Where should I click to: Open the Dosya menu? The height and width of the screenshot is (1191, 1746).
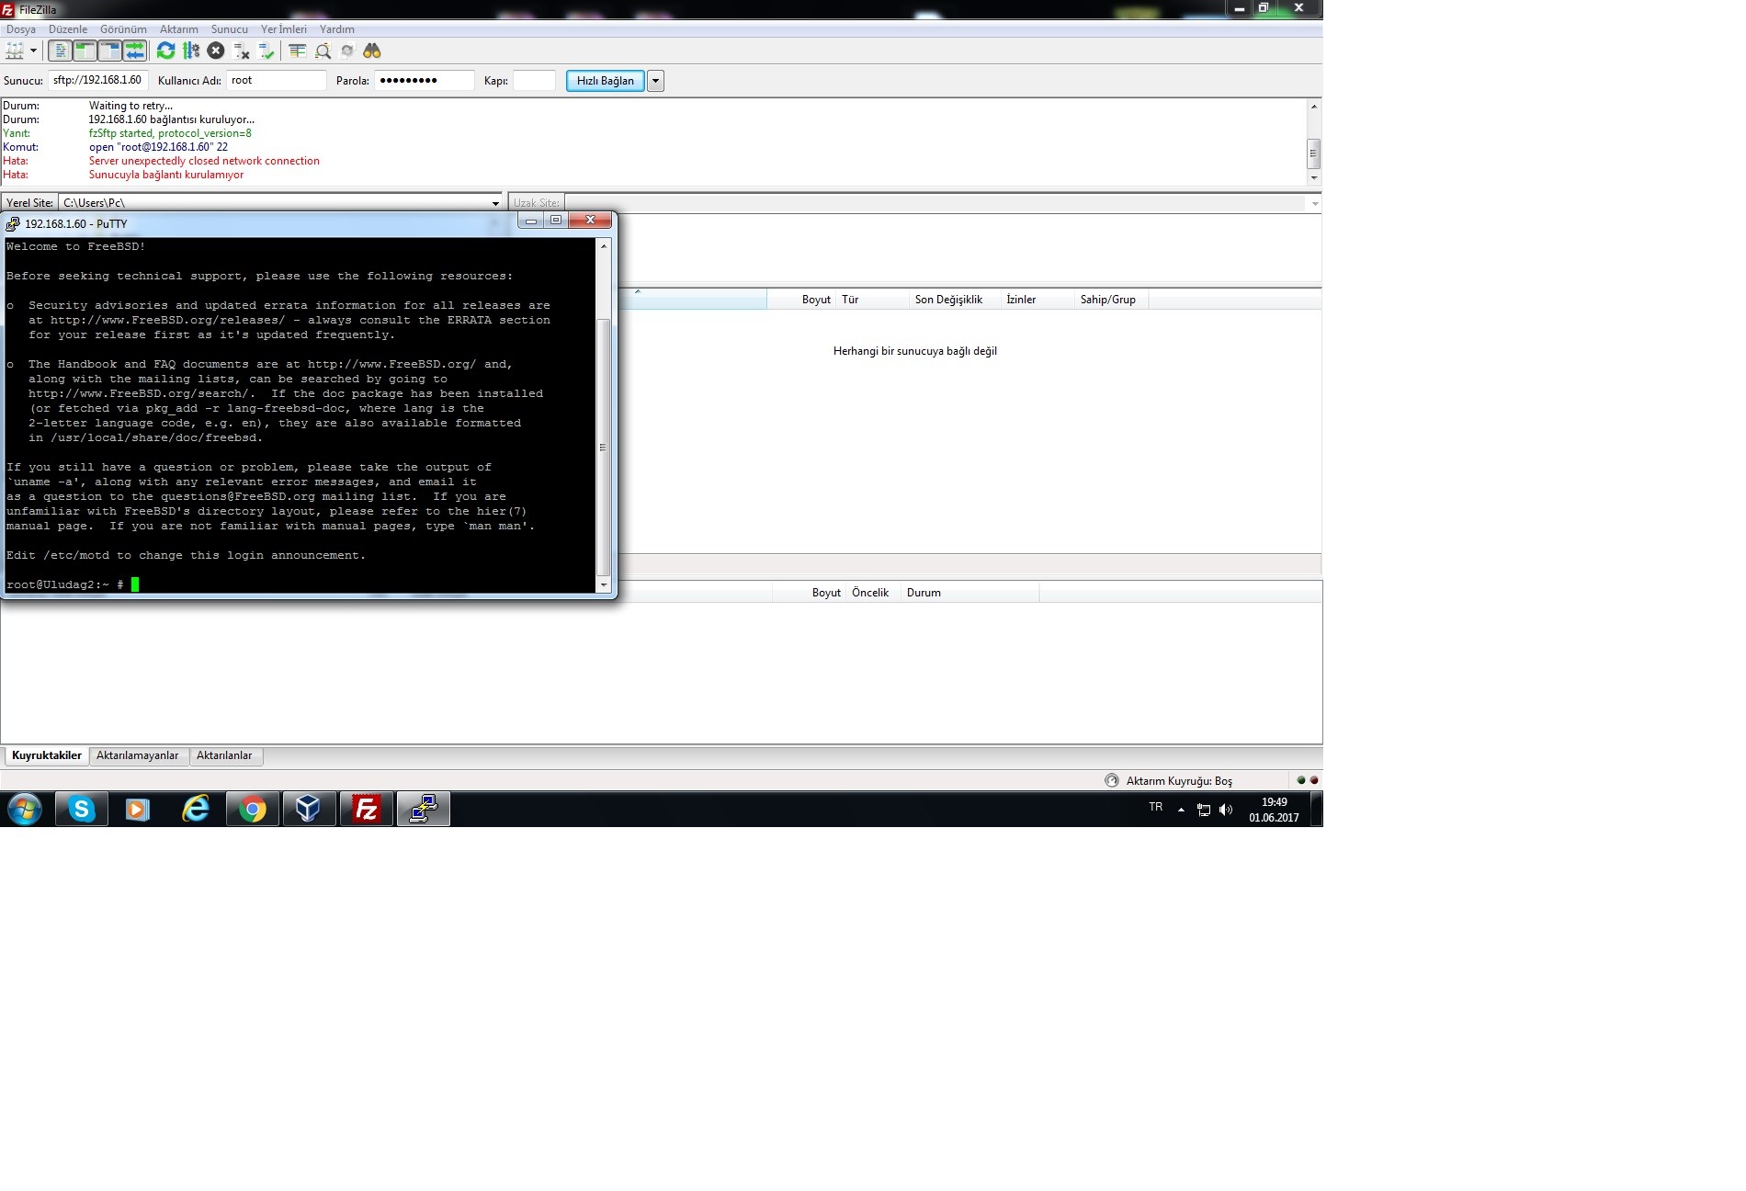(21, 29)
